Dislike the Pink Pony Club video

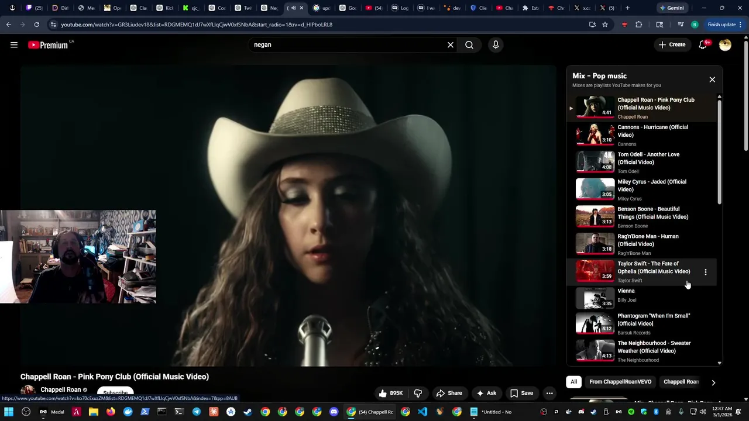[418, 394]
